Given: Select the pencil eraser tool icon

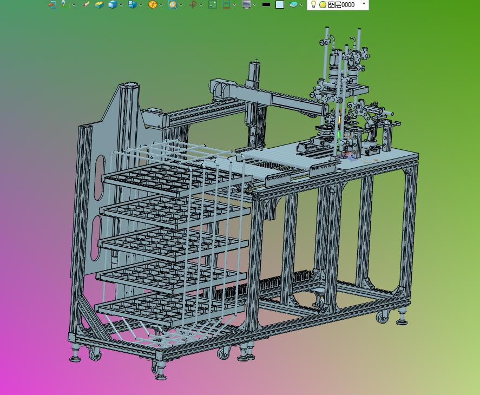Looking at the screenshot, I should [87, 4].
